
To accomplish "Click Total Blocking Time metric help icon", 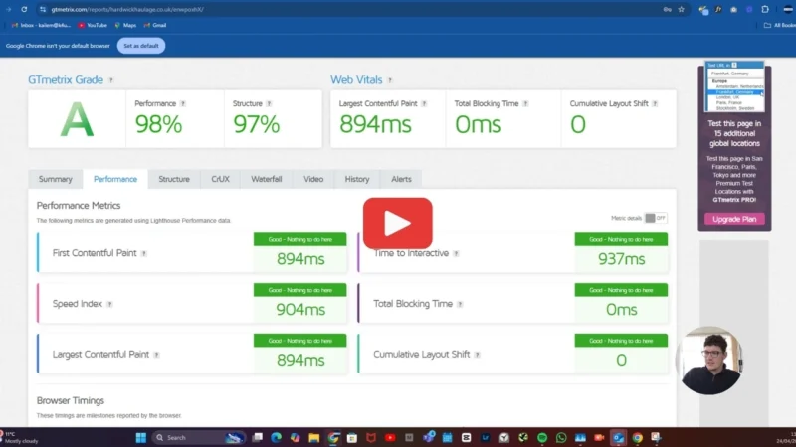I will tap(460, 304).
